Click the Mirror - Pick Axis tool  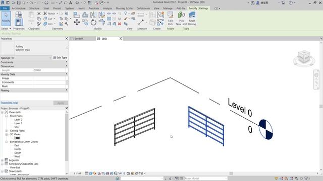tap(93, 15)
